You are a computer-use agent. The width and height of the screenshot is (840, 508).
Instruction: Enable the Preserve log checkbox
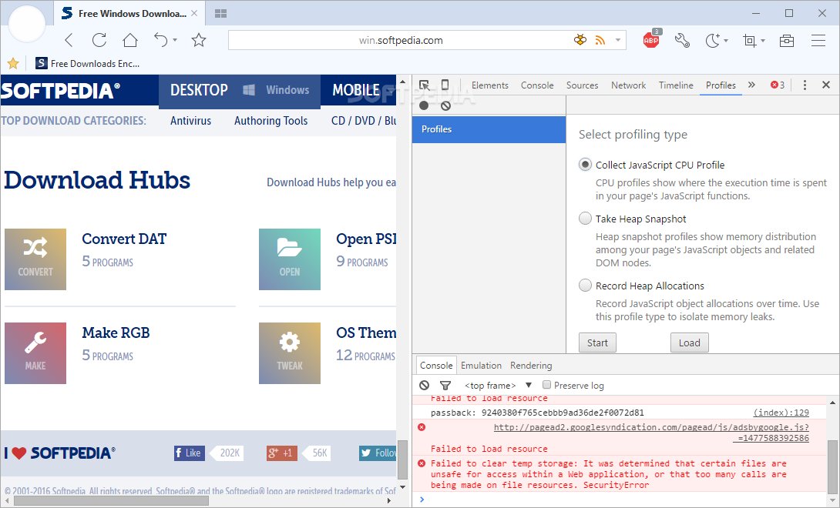[546, 384]
